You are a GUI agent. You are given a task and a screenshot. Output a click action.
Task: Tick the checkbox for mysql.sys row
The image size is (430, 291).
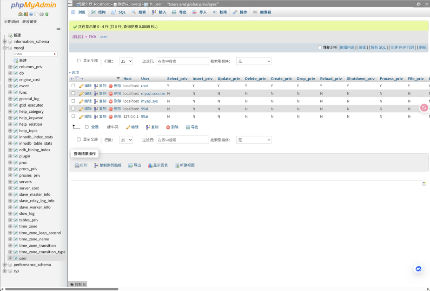73,101
